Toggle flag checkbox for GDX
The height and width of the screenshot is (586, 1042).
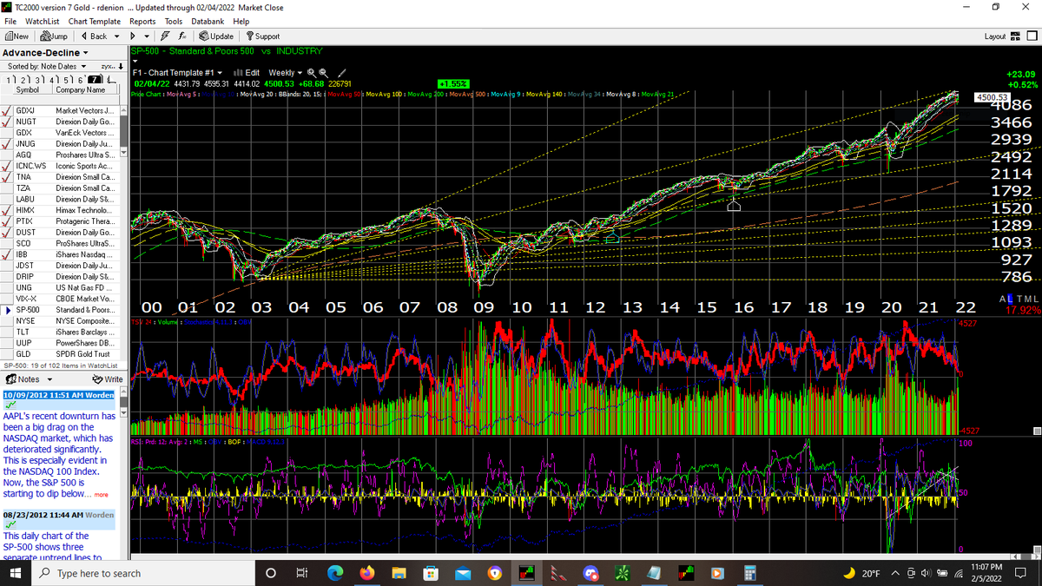[x=7, y=133]
